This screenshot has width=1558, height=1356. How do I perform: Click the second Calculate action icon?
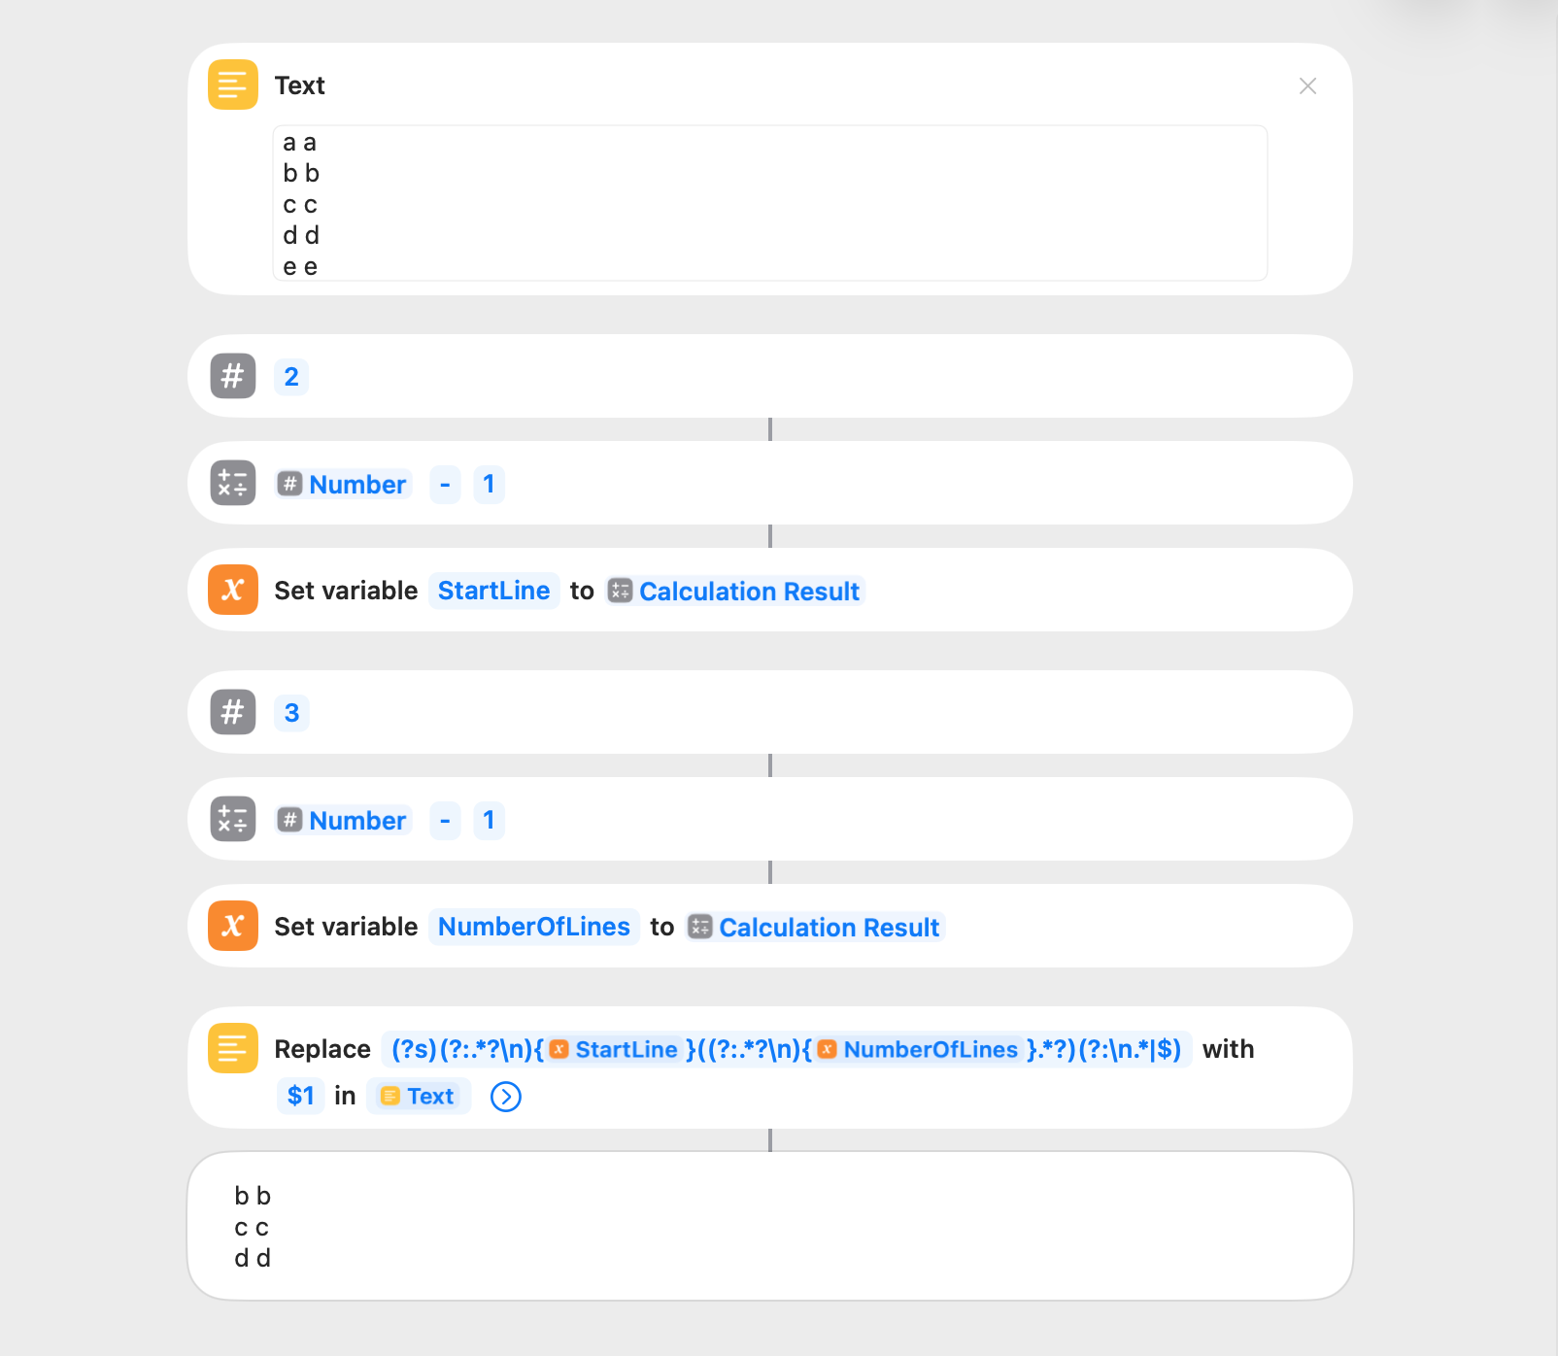tap(233, 819)
